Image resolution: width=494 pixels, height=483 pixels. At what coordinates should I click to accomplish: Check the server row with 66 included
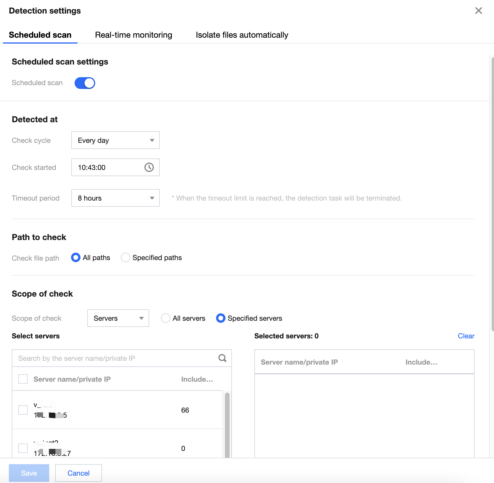(x=23, y=410)
